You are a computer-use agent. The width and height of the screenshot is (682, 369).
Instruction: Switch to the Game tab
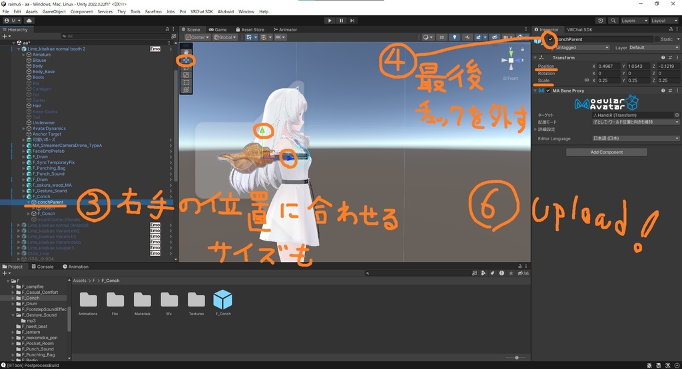point(218,29)
